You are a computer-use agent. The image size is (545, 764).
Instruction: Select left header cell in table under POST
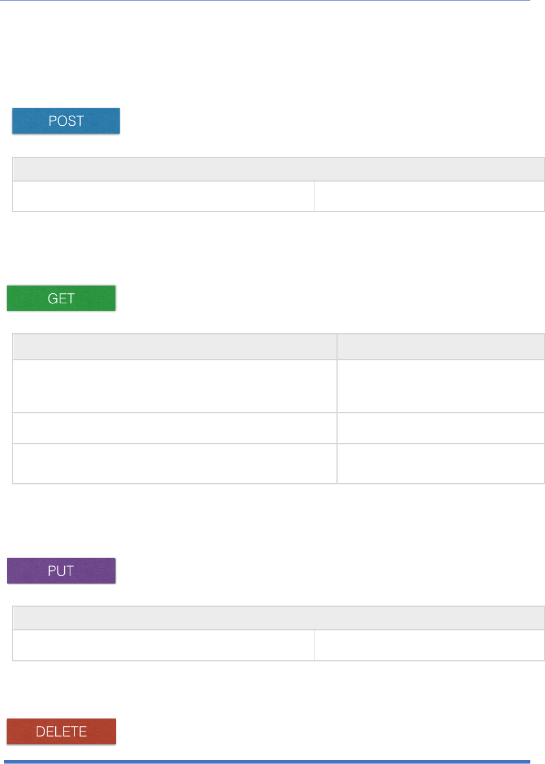[163, 169]
